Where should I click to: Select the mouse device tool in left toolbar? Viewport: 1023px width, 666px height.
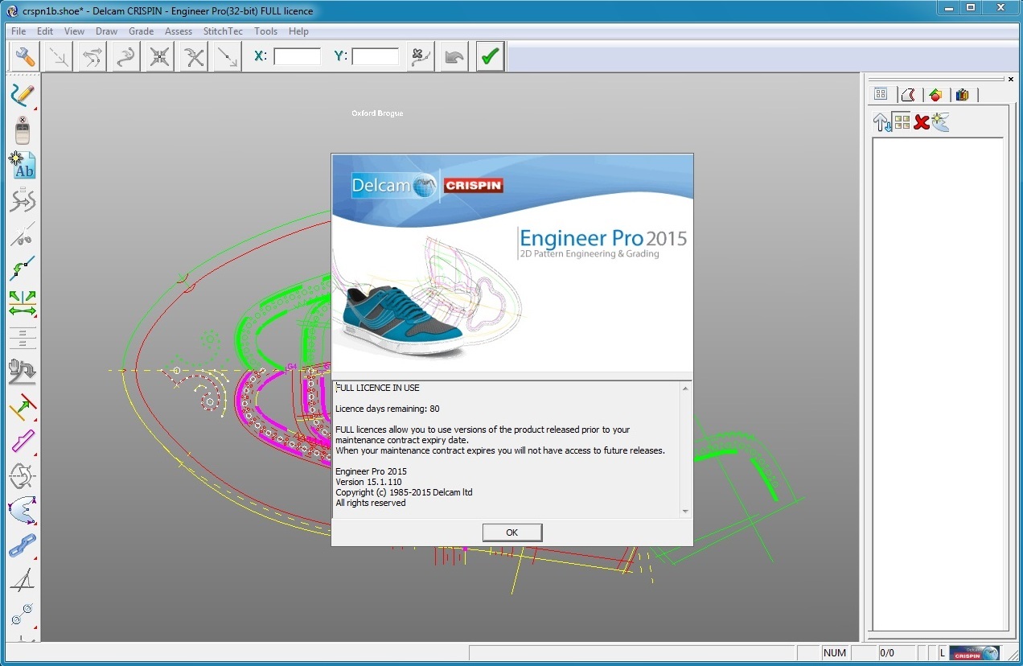23,129
